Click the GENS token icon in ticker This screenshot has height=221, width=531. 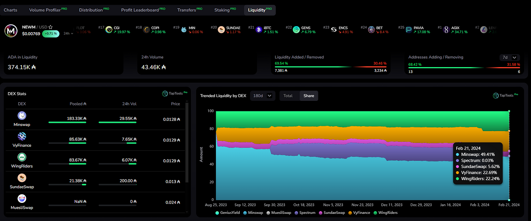point(296,30)
